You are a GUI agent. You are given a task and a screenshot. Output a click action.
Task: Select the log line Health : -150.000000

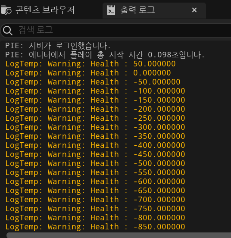(95, 100)
